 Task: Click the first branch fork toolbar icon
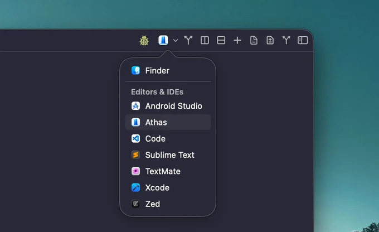click(188, 40)
